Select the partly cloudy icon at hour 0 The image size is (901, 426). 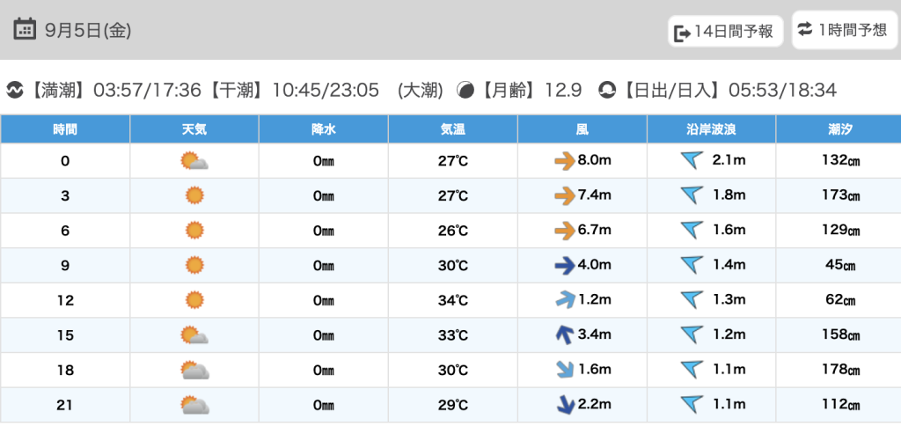click(194, 161)
